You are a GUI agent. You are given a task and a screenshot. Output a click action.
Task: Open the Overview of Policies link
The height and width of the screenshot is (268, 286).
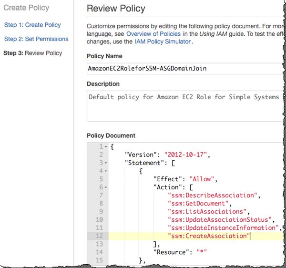pyautogui.click(x=153, y=34)
